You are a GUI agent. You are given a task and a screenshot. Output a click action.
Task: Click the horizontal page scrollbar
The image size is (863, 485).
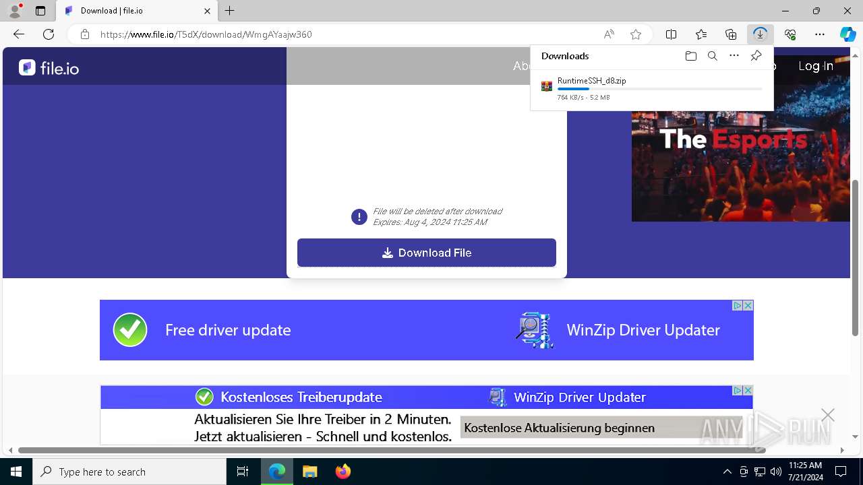tap(392, 450)
